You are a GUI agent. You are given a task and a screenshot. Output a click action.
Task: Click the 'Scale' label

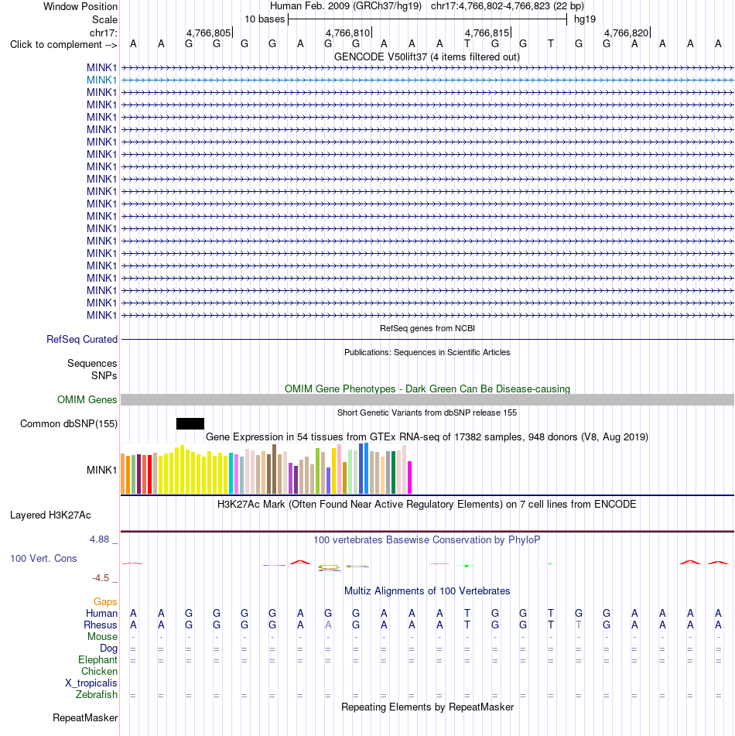coord(104,20)
